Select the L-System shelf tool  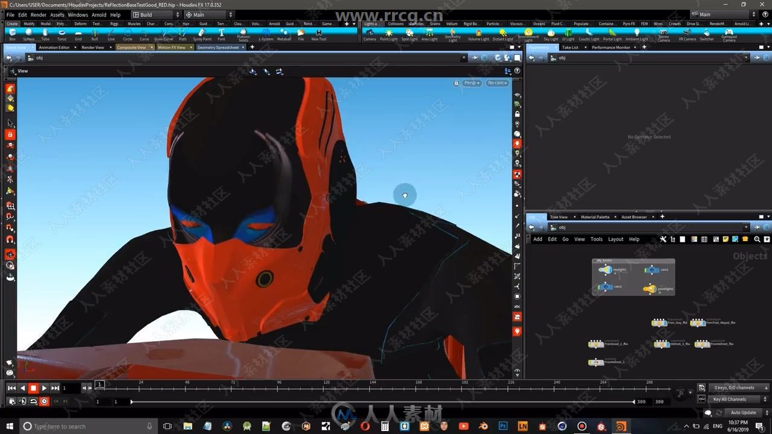click(265, 34)
